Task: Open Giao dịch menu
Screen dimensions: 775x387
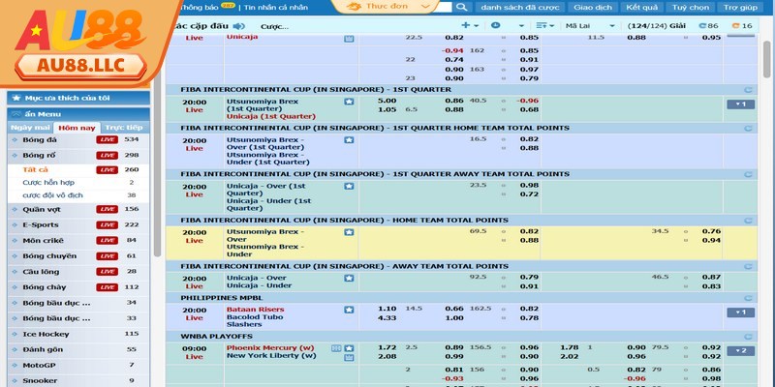Action: point(593,8)
